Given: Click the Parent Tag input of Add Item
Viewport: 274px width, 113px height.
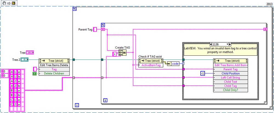Looking at the screenshot, I should coord(230,69).
